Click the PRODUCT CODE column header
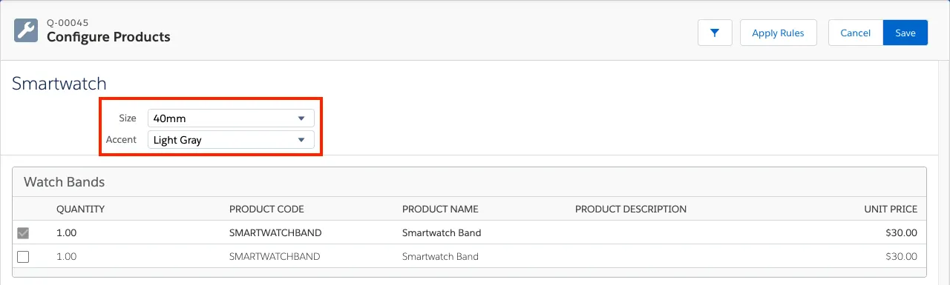 [x=266, y=209]
